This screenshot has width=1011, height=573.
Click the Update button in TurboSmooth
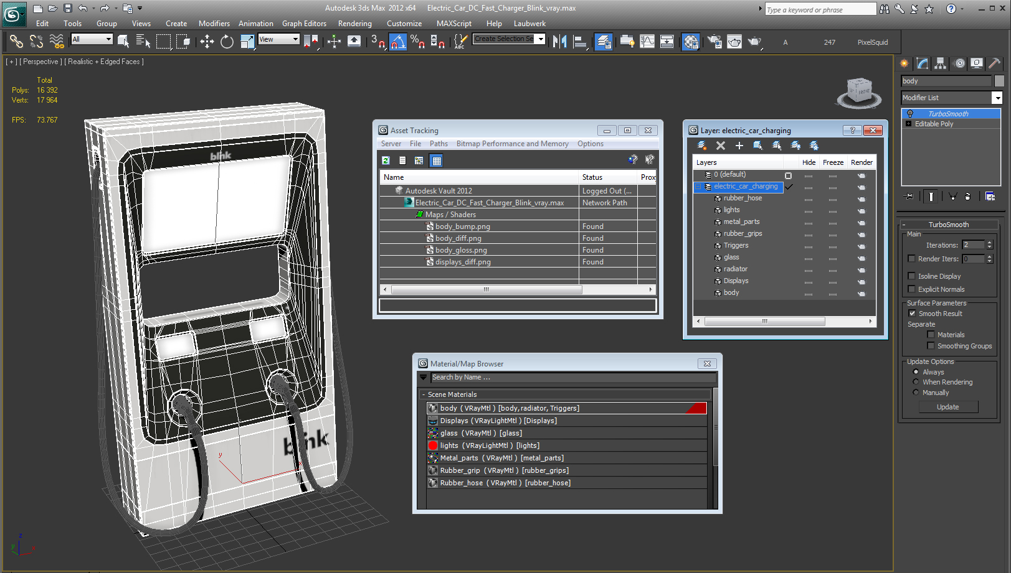948,407
